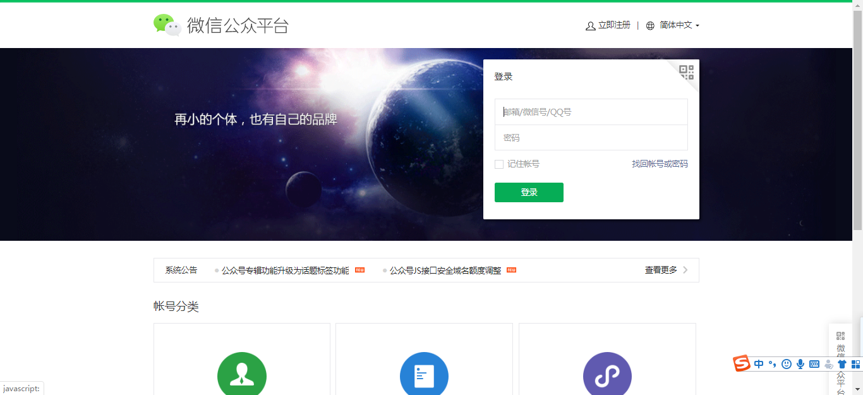
Task: Start Sogou voice input microphone
Action: [800, 364]
